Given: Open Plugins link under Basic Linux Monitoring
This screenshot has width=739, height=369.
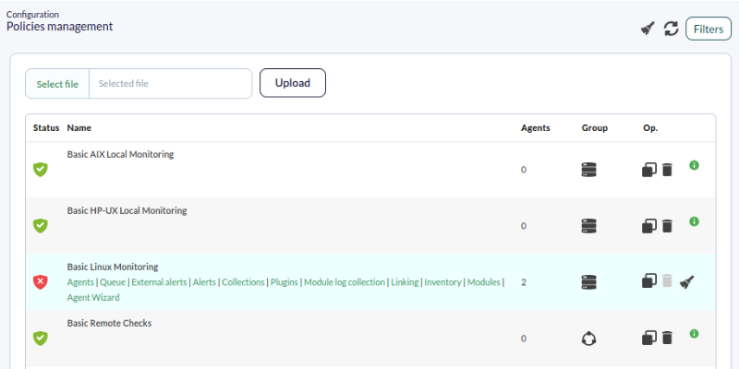Looking at the screenshot, I should [x=285, y=282].
